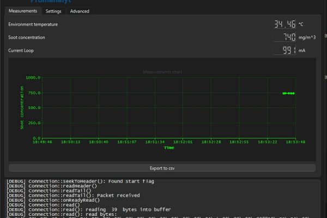Click the Current Loop label
This screenshot has height=218, width=327.
click(x=21, y=51)
